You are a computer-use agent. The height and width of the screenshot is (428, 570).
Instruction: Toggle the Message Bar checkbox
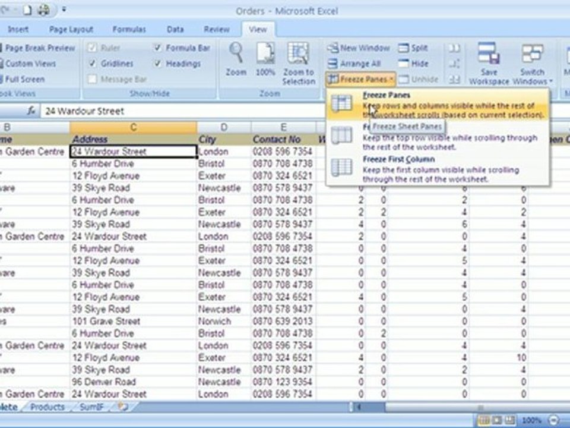(x=93, y=79)
